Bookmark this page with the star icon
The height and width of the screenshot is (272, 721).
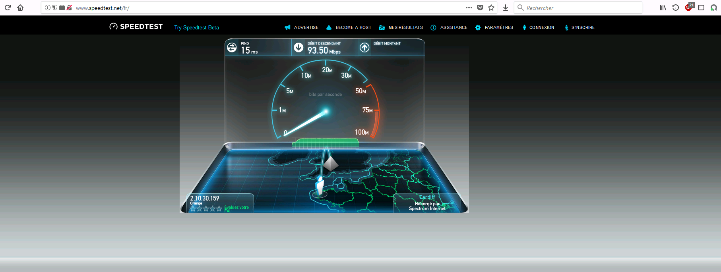coord(491,8)
